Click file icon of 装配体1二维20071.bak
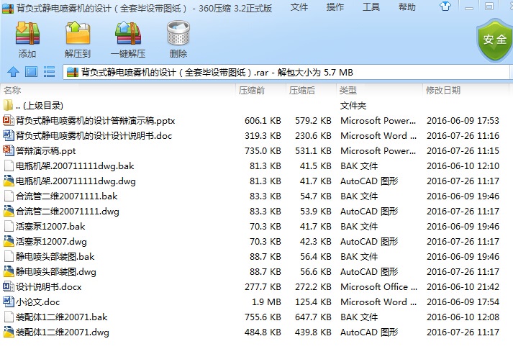The image size is (513, 349). point(8,317)
